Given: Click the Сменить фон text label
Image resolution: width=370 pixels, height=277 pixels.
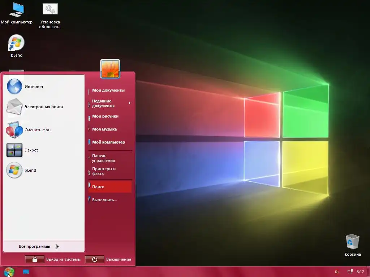Looking at the screenshot, I should (x=38, y=130).
